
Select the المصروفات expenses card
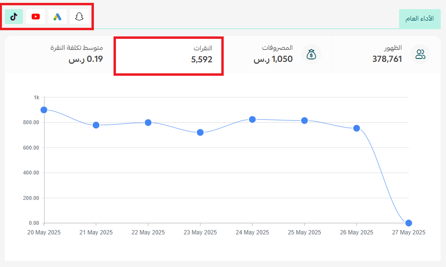pyautogui.click(x=277, y=54)
